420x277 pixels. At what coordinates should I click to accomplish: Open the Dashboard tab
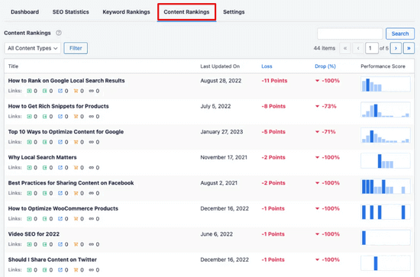click(x=24, y=12)
